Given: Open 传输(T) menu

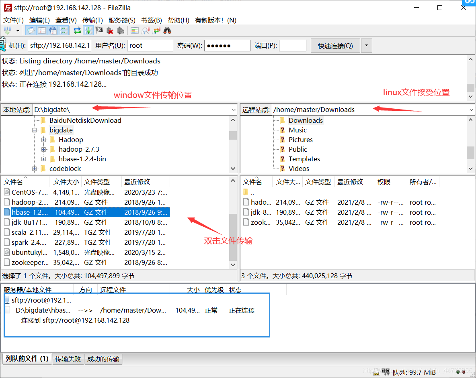Looking at the screenshot, I should pos(92,20).
